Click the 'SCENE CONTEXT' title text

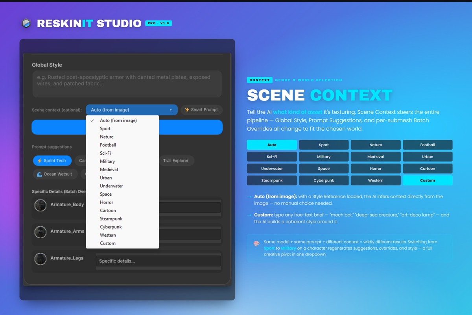coord(320,95)
